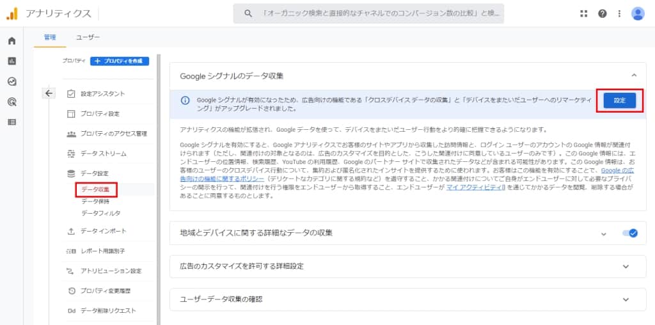
Task: Open the Google apps grid
Action: pyautogui.click(x=584, y=14)
